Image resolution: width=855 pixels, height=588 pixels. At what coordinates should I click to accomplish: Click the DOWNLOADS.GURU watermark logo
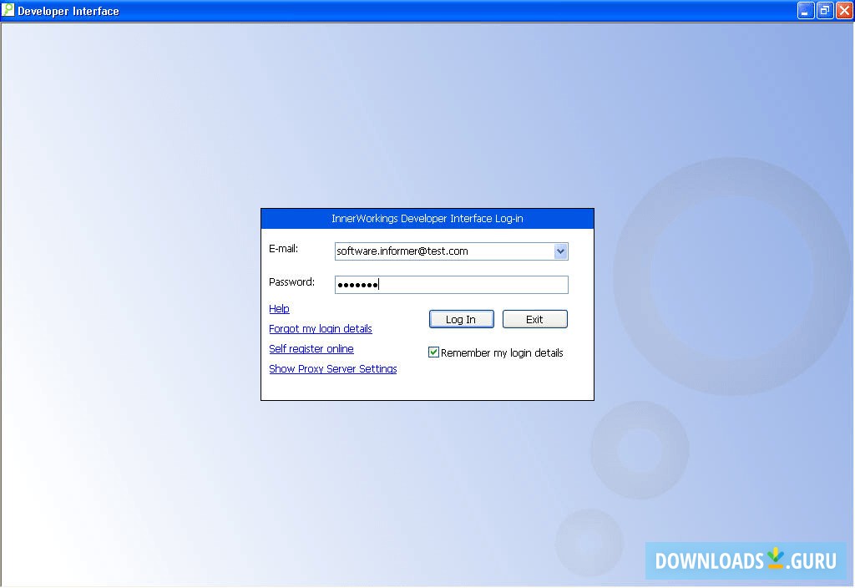click(x=746, y=560)
